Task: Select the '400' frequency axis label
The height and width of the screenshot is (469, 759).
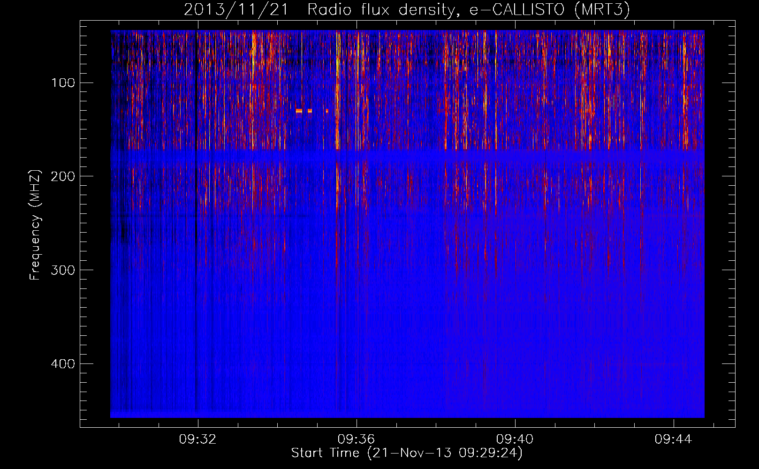Action: click(x=63, y=364)
